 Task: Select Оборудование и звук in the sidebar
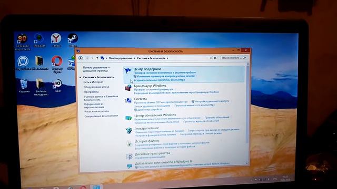[x=96, y=87]
